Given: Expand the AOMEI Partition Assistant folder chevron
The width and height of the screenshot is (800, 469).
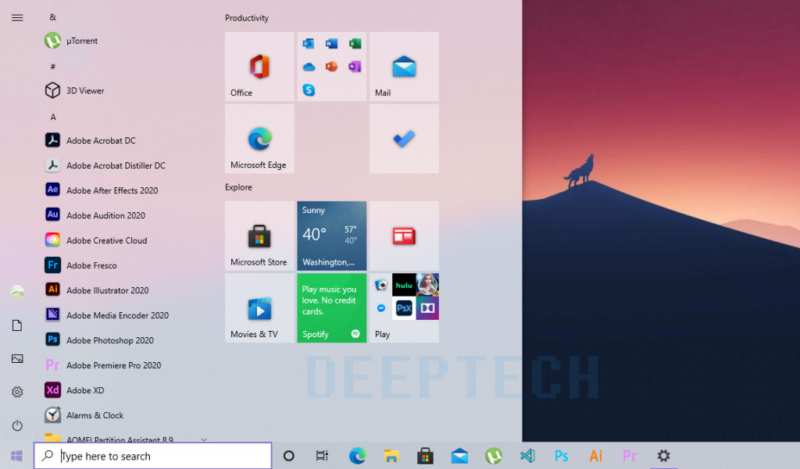Looking at the screenshot, I should tap(204, 439).
